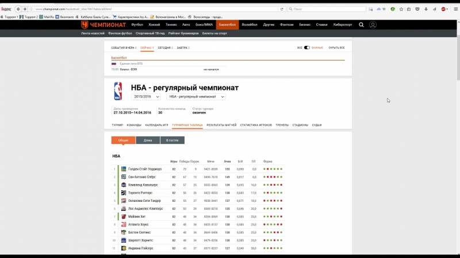The height and width of the screenshot is (258, 460).
Task: Open the Футбол section in top menu
Action: pyautogui.click(x=137, y=25)
